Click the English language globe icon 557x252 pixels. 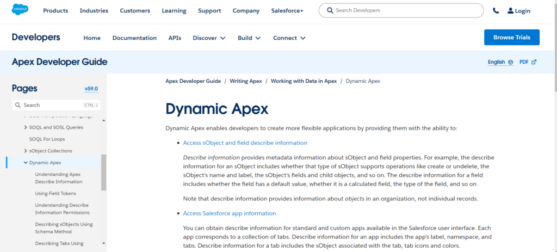(510, 62)
